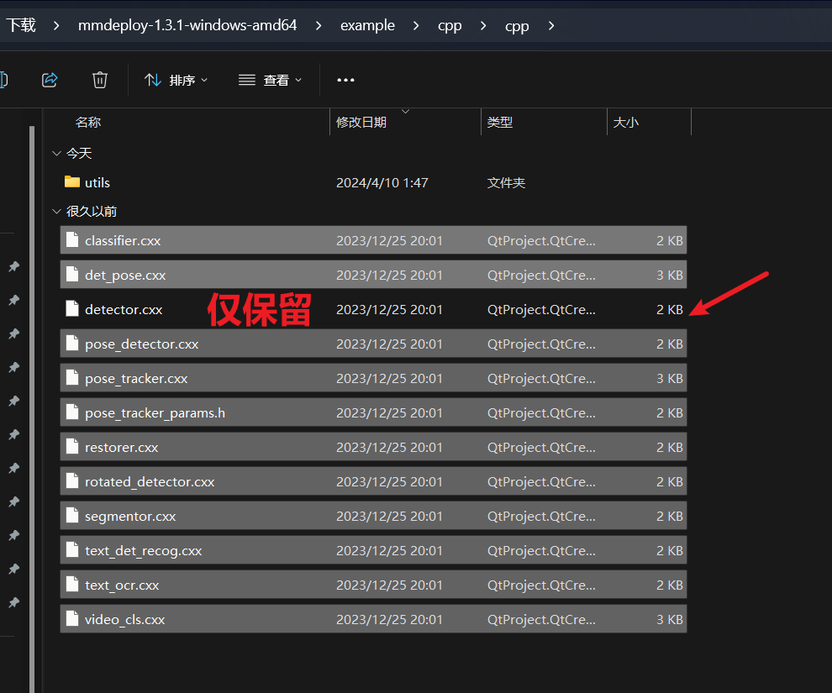
Task: Open the utils folder icon
Action: 72,182
